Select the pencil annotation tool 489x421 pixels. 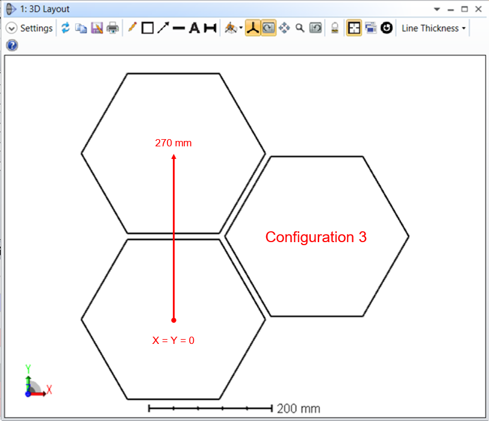(x=132, y=28)
